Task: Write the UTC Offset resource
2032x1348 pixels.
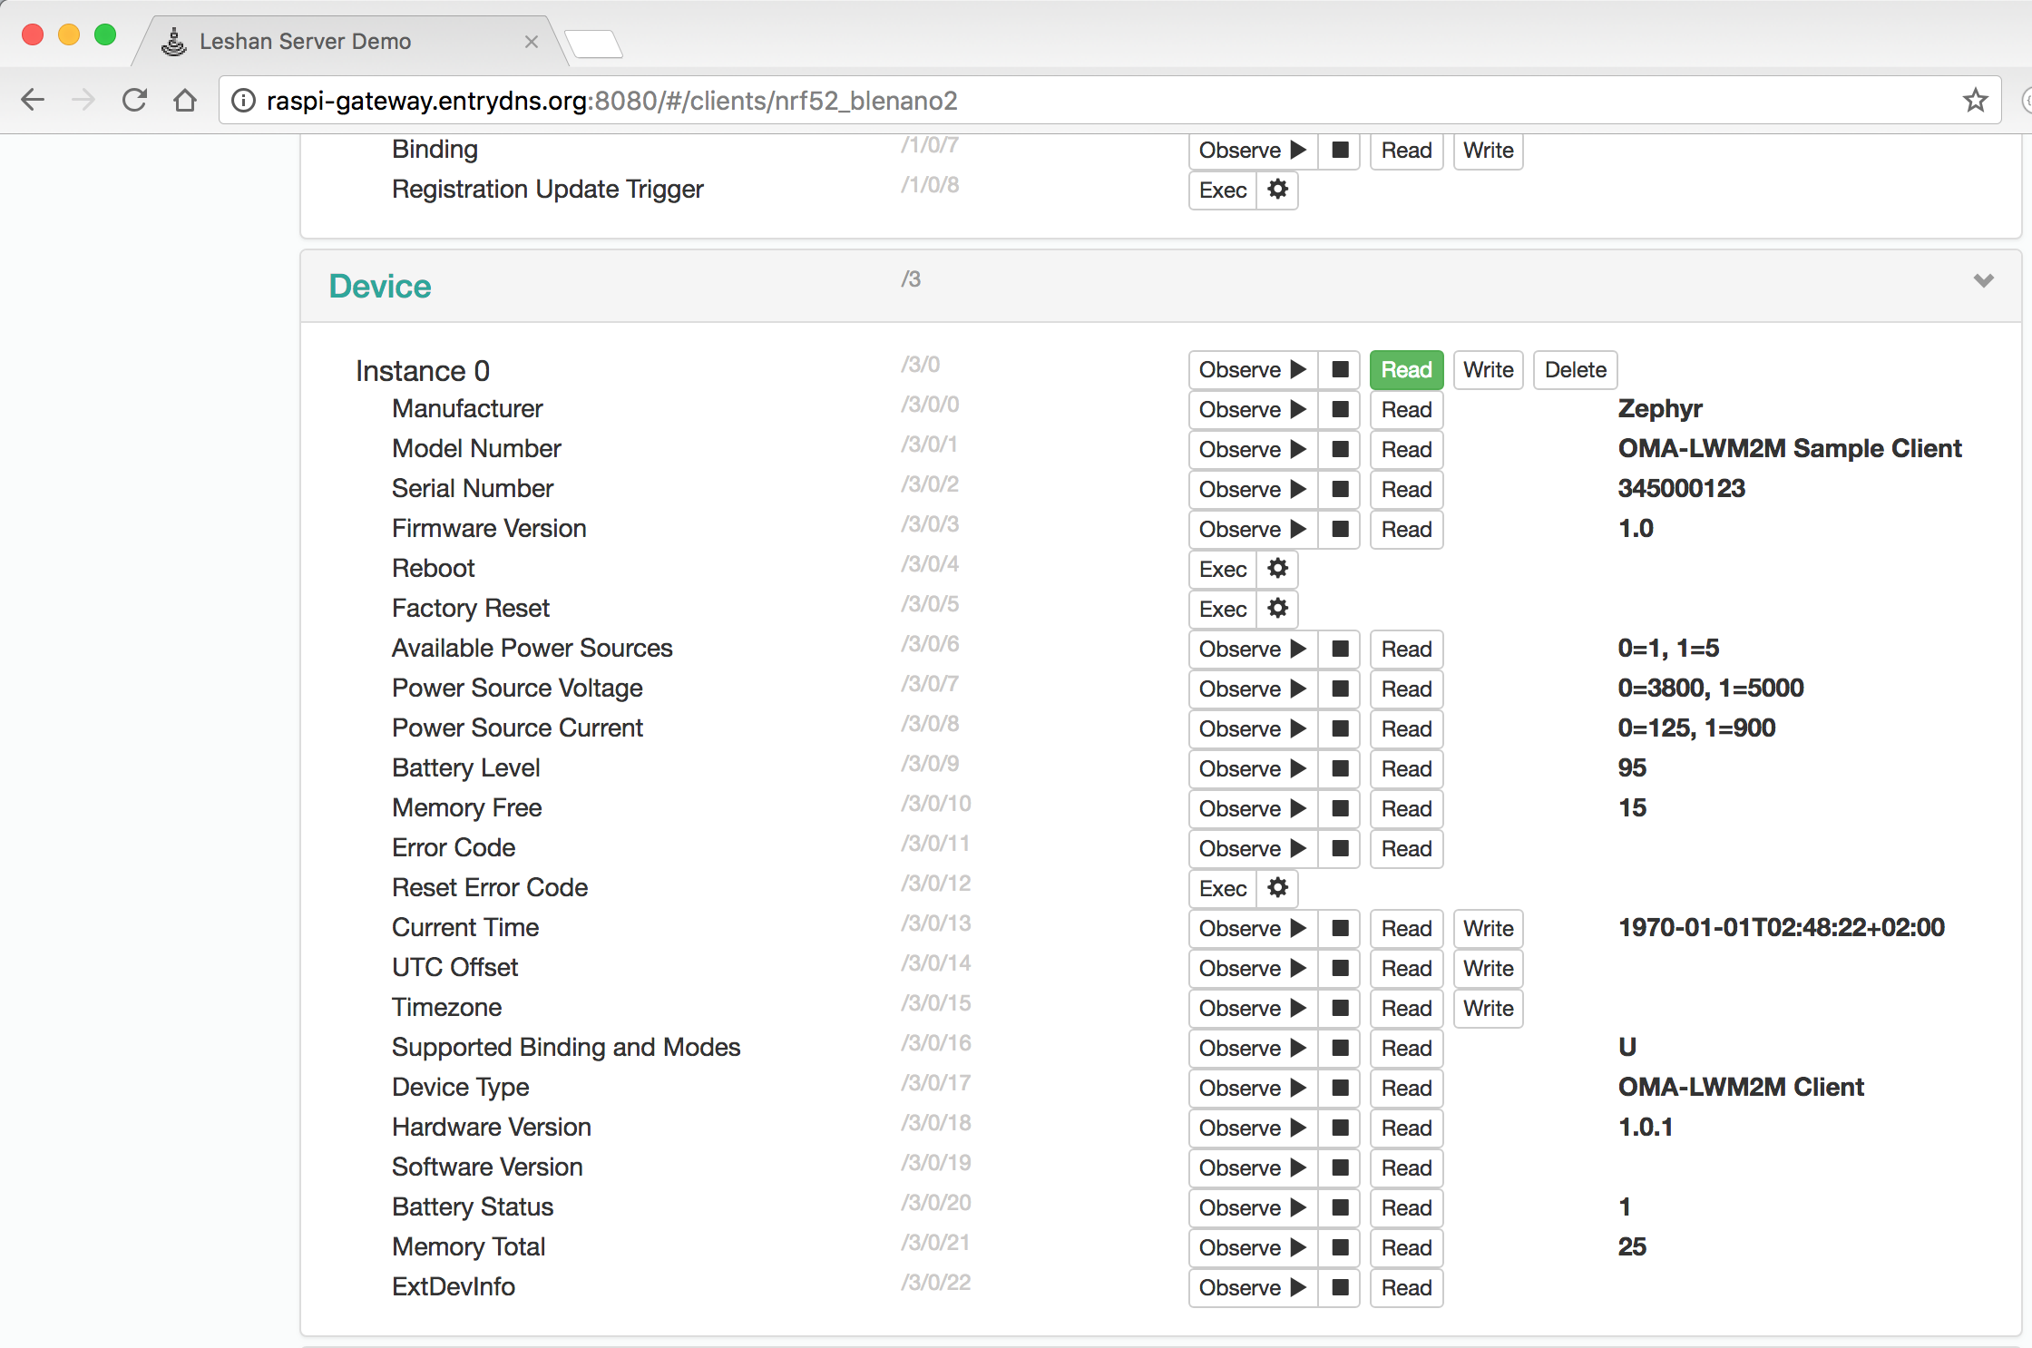Action: 1488,969
